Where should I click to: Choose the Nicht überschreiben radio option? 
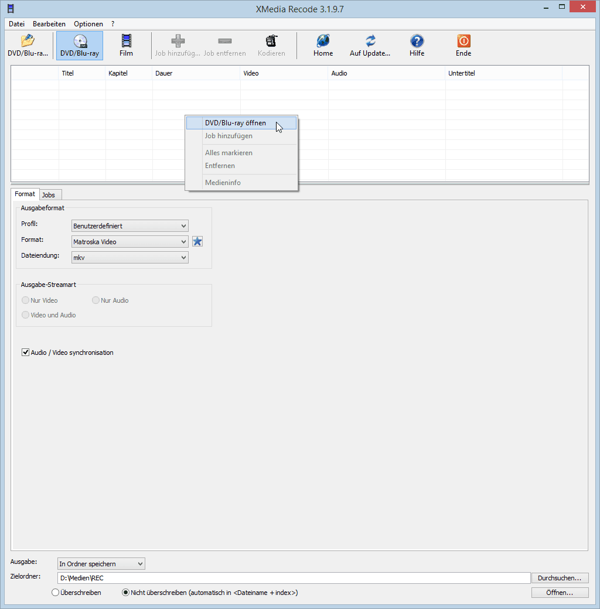(x=125, y=593)
